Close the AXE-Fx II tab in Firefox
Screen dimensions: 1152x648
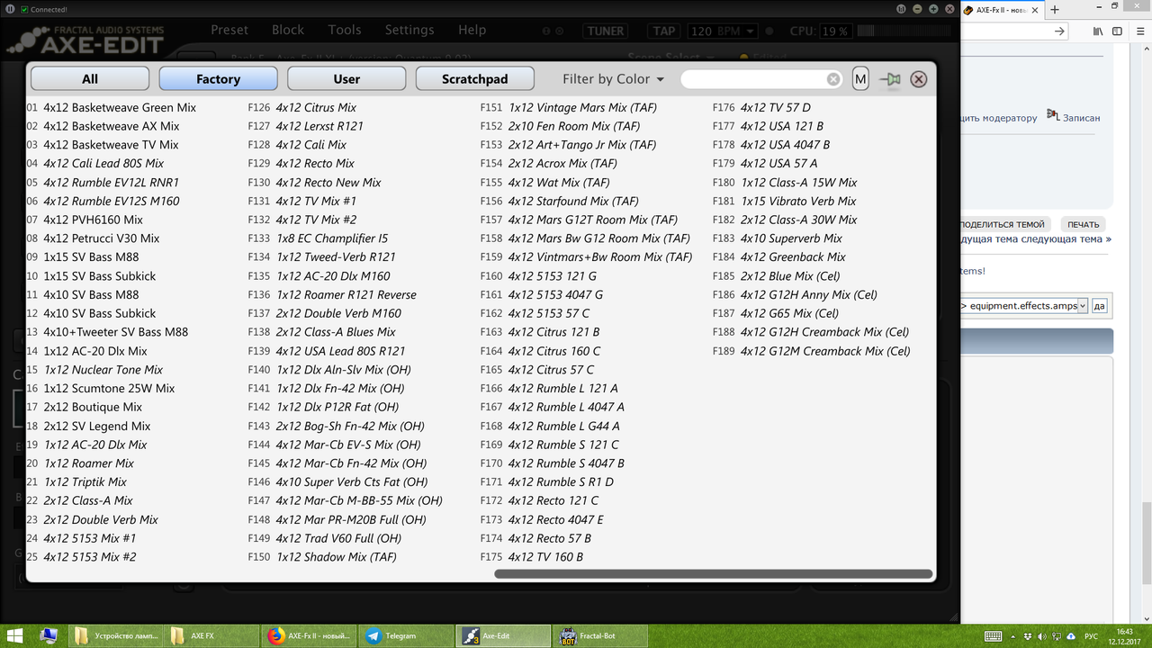[x=1034, y=10]
